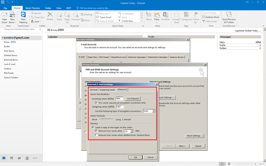This screenshot has width=266, height=166.
Task: Open the ESET ribbon tab
Action: 69,8
